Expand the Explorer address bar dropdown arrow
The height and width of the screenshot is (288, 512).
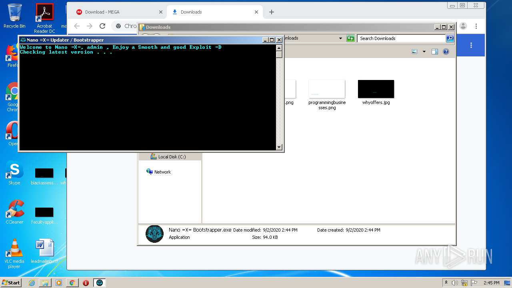(340, 38)
